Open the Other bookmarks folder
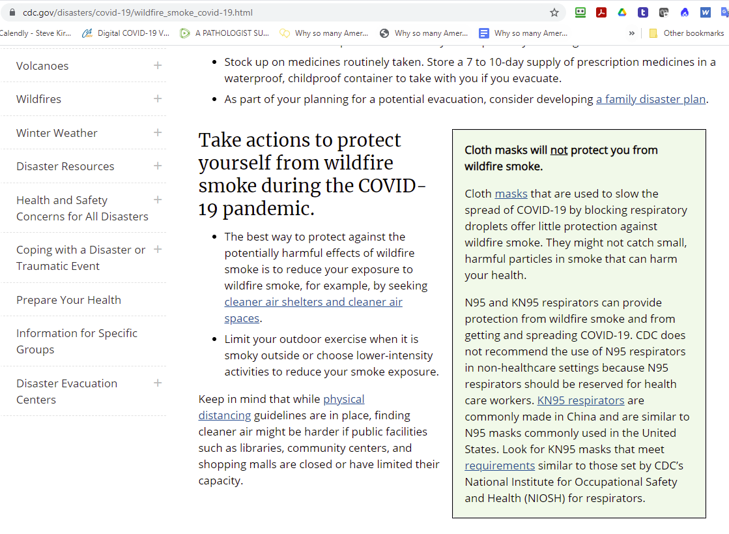This screenshot has width=729, height=534. 686,33
